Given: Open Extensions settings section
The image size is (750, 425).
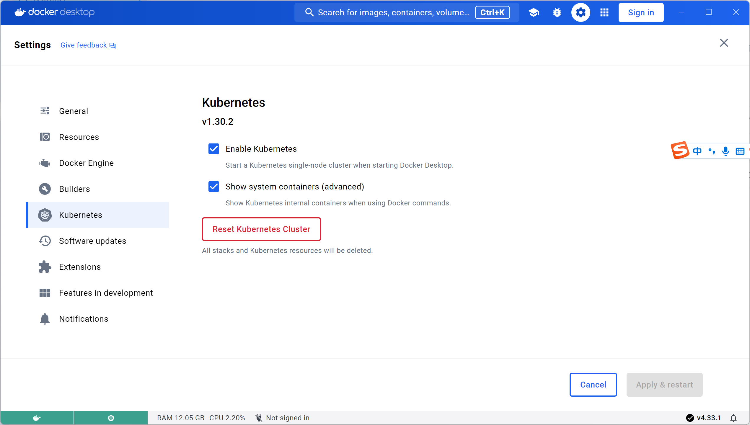Looking at the screenshot, I should [x=97, y=267].
